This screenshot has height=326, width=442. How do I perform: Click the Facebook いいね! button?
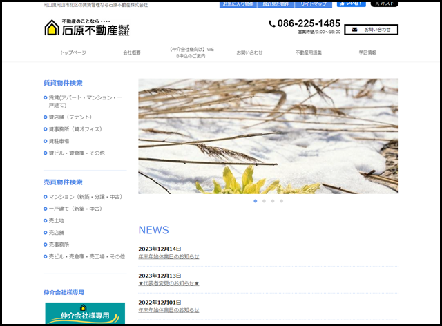click(x=352, y=3)
